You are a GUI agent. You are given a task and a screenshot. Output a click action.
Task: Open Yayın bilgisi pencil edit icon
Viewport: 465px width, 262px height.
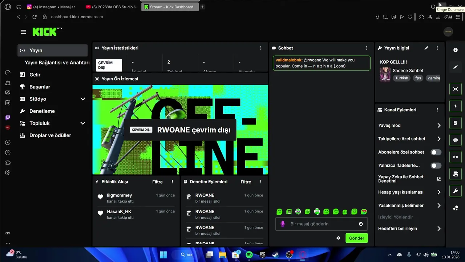click(x=426, y=48)
